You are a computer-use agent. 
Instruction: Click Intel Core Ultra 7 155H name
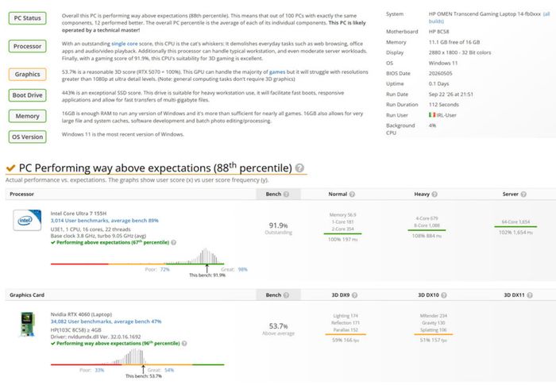(x=79, y=214)
